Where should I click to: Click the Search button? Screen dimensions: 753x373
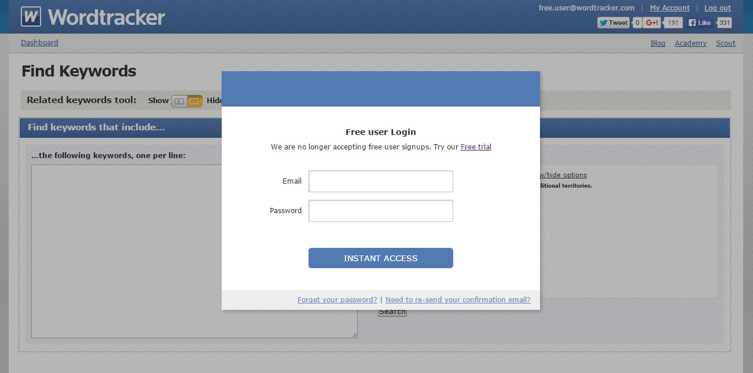pyautogui.click(x=392, y=311)
